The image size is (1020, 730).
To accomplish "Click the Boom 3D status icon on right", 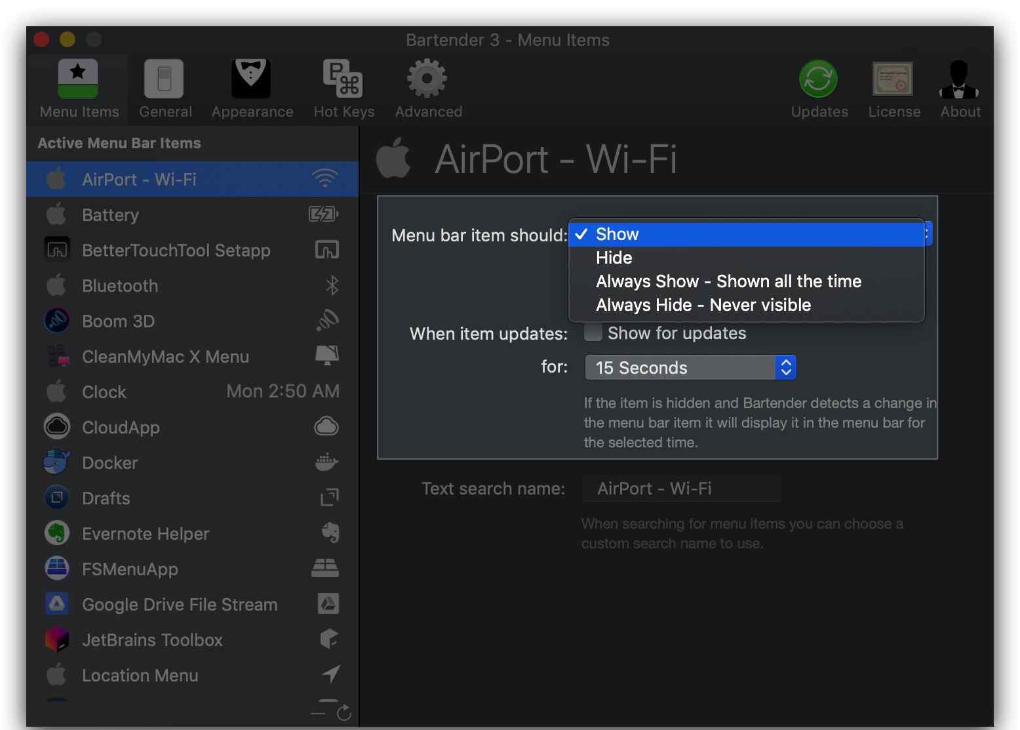I will pyautogui.click(x=328, y=320).
